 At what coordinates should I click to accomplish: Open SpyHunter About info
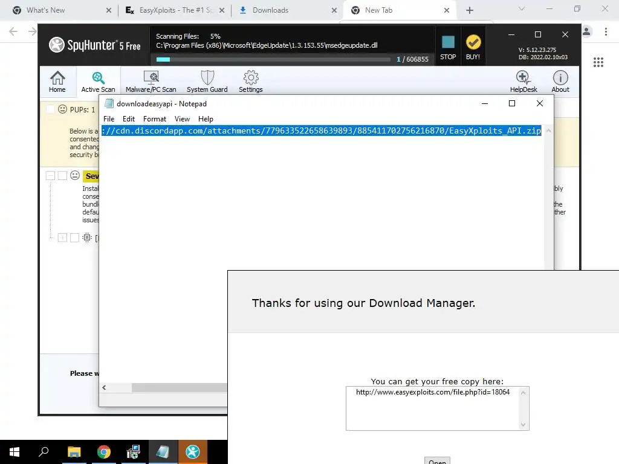coord(560,82)
